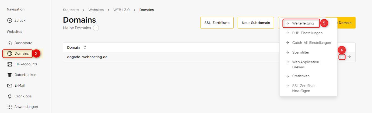372x113 pixels.
Task: Open Anwendungen via the grid icon
Action: 10,107
